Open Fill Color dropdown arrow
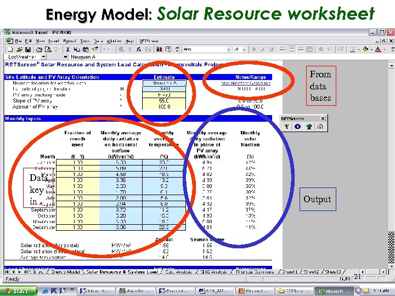395x296 pixels. 371,49
